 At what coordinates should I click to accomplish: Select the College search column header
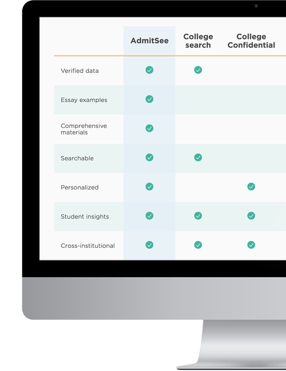(x=198, y=40)
